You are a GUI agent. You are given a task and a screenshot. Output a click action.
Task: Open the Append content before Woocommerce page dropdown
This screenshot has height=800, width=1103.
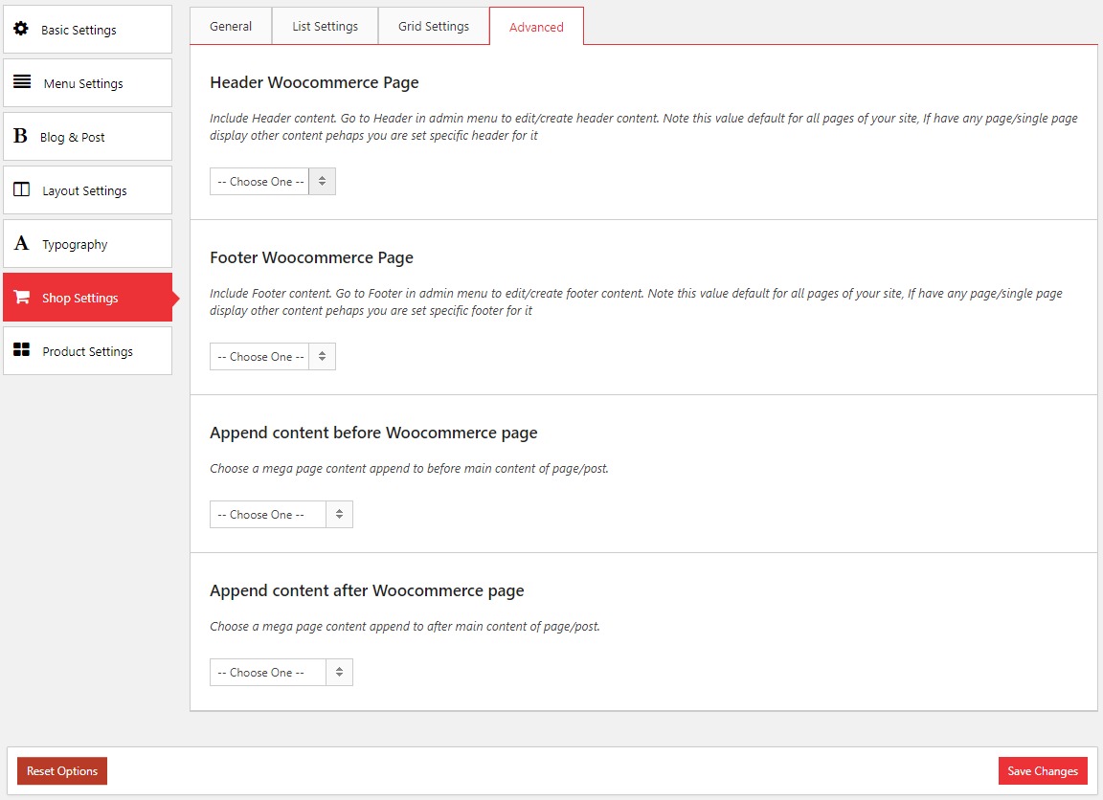[x=281, y=515]
